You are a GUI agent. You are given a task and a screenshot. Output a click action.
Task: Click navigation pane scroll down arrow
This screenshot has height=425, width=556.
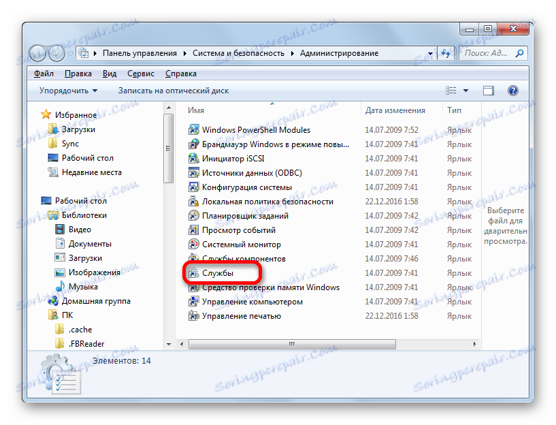point(169,344)
